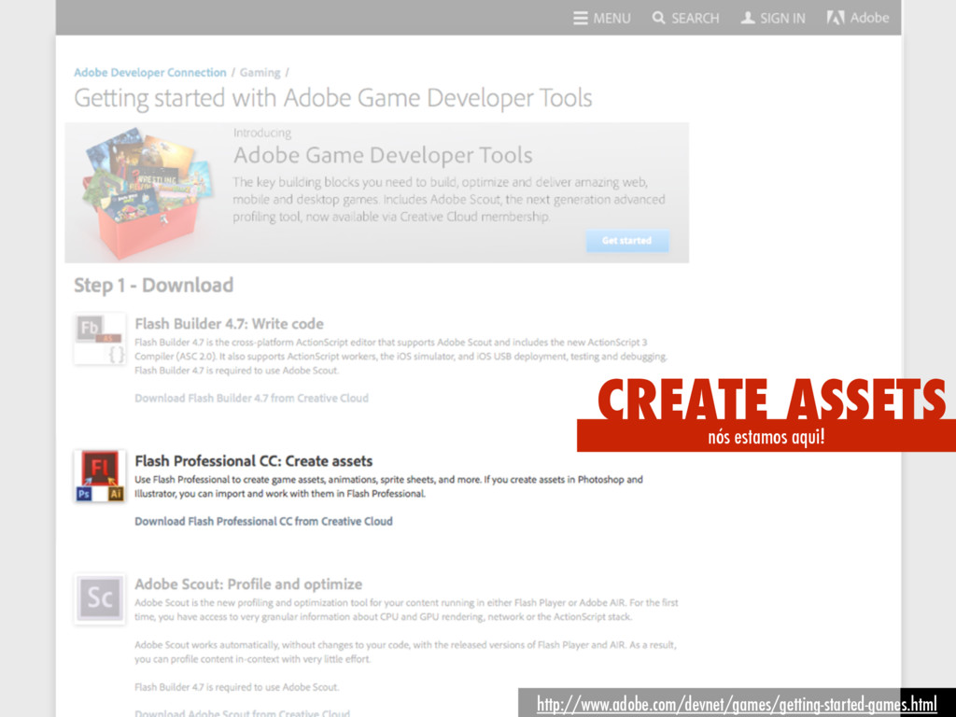956x717 pixels.
Task: Select SEARCH text in header
Action: (x=695, y=19)
